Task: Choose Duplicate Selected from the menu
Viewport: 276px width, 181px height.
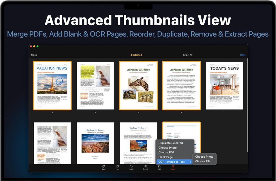Action: (170, 143)
